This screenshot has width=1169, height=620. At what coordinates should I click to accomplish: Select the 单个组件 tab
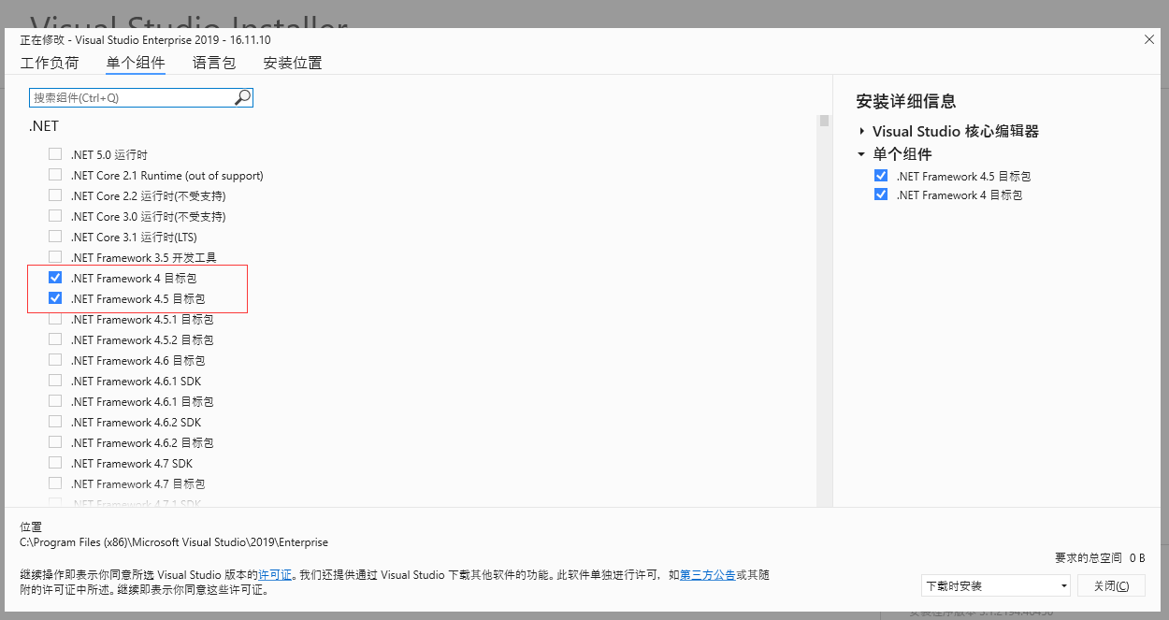[136, 63]
